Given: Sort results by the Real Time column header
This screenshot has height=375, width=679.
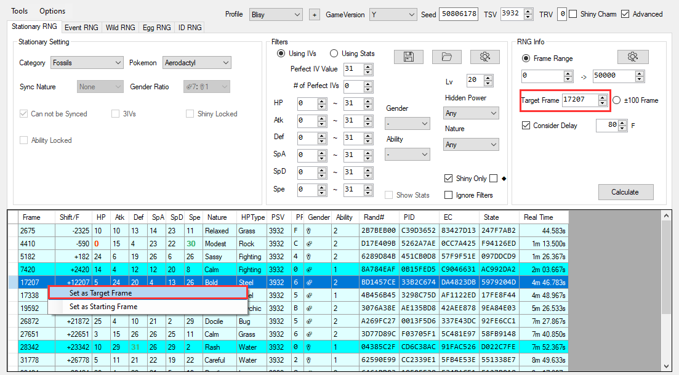Looking at the screenshot, I should [544, 217].
